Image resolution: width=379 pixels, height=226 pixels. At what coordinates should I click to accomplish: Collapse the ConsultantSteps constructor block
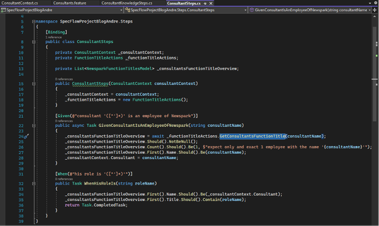pyautogui.click(x=34, y=84)
